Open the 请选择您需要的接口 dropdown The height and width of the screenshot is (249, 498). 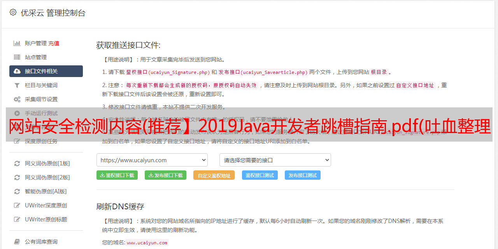[275, 160]
